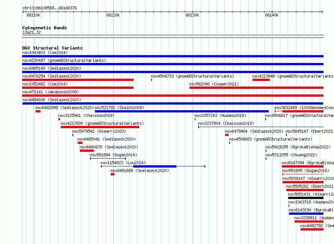This screenshot has height=244, width=334.
Task: Click the DGV Structural Variants track title
Action: [53, 48]
